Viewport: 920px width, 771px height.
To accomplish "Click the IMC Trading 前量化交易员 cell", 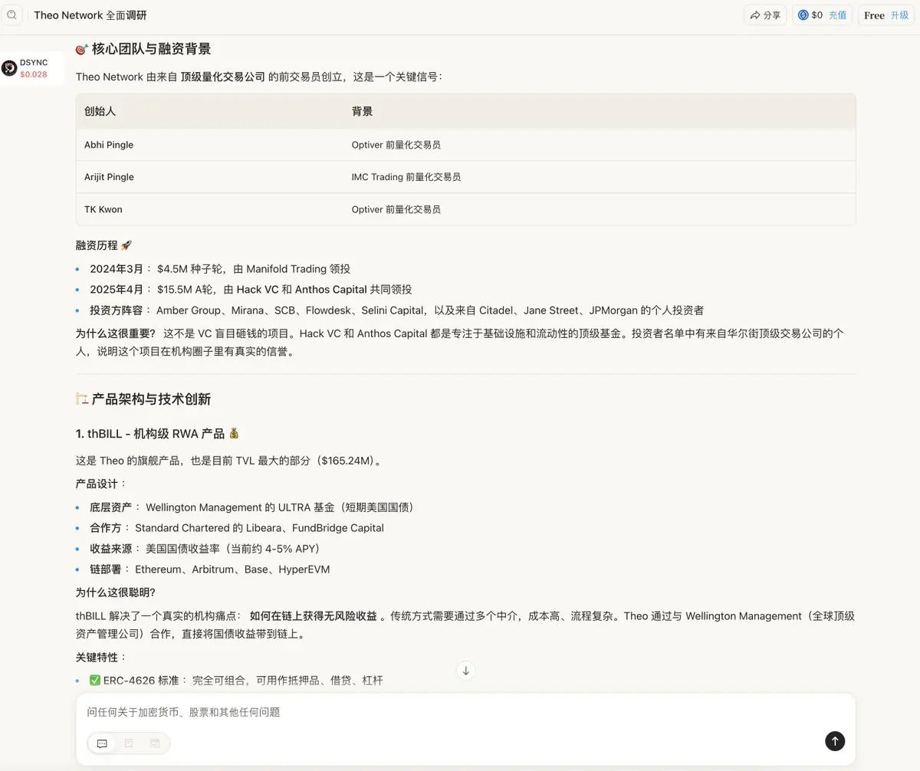I will pos(406,177).
